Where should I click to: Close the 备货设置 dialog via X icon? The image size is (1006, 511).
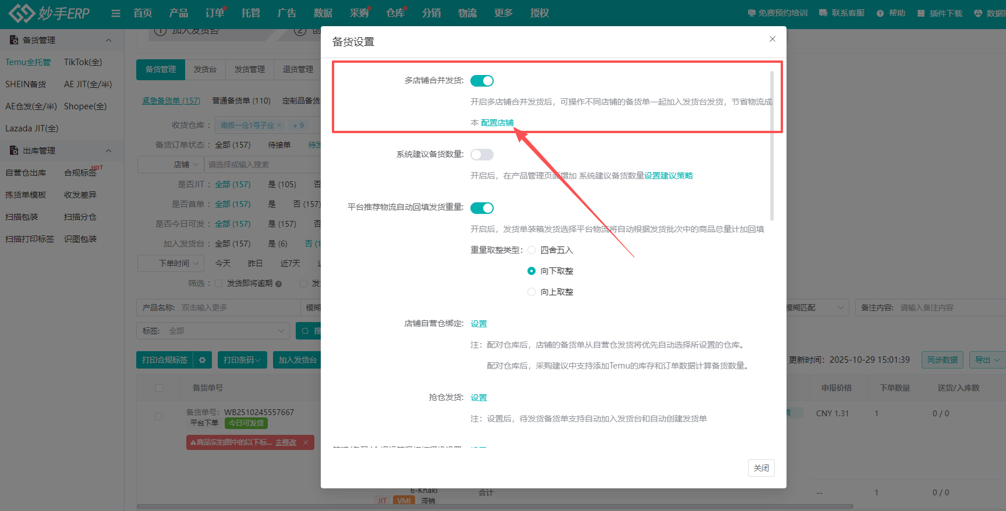[773, 39]
